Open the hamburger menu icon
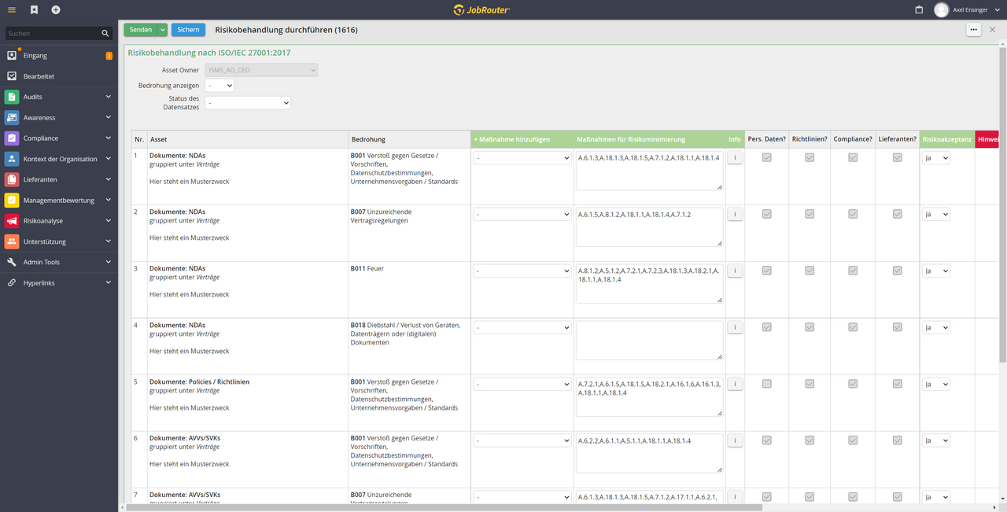The image size is (1007, 512). pyautogui.click(x=12, y=9)
